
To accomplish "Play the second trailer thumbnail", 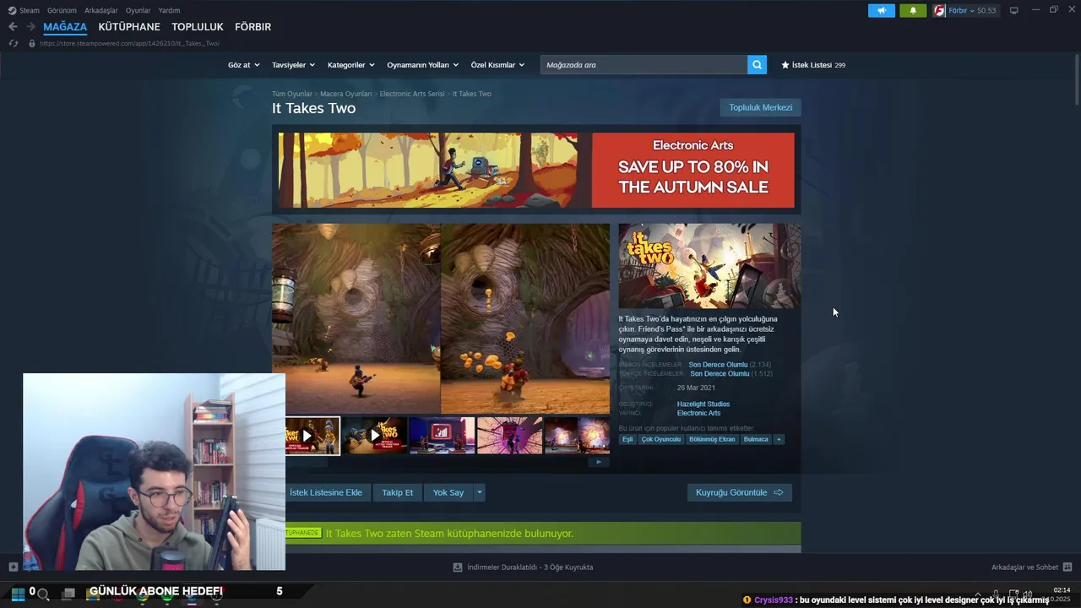I will coord(375,436).
